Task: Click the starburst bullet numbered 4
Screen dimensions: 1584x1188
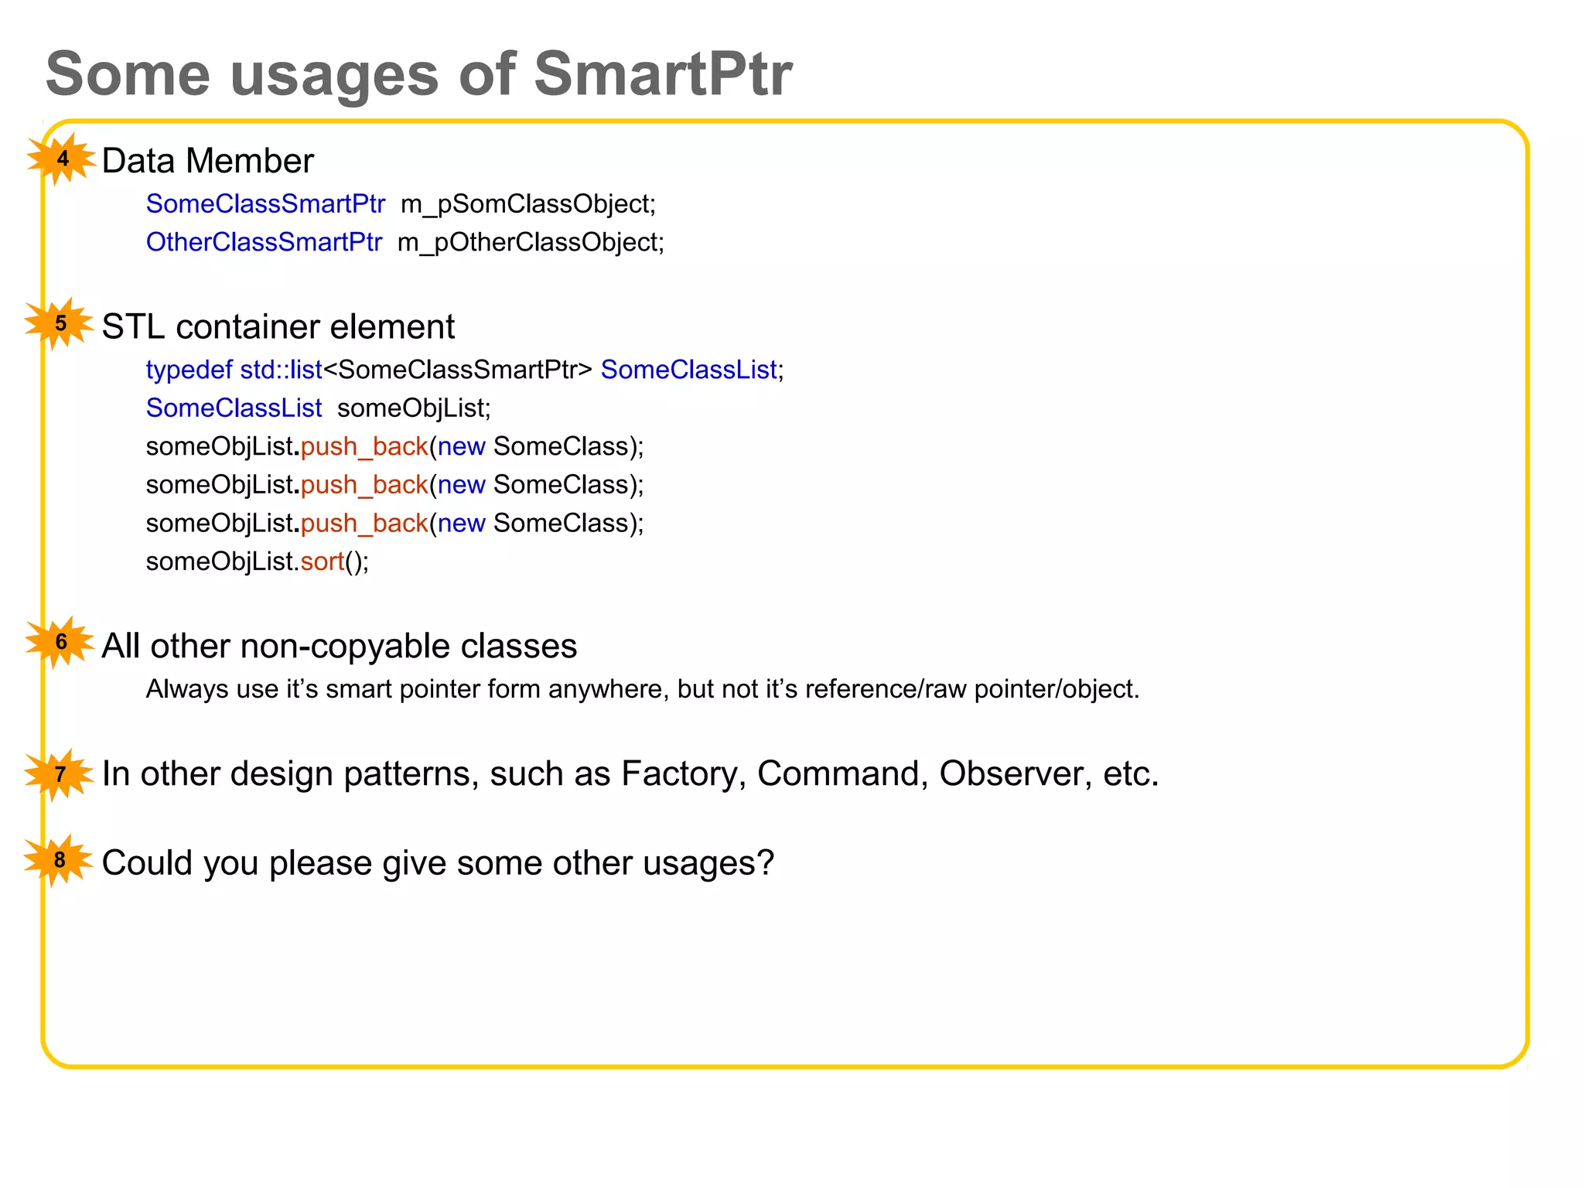Action: (62, 159)
